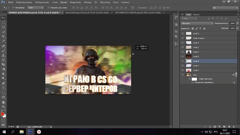The height and width of the screenshot is (135, 240).
Task: Select the Pen tool
Action: tap(3, 83)
